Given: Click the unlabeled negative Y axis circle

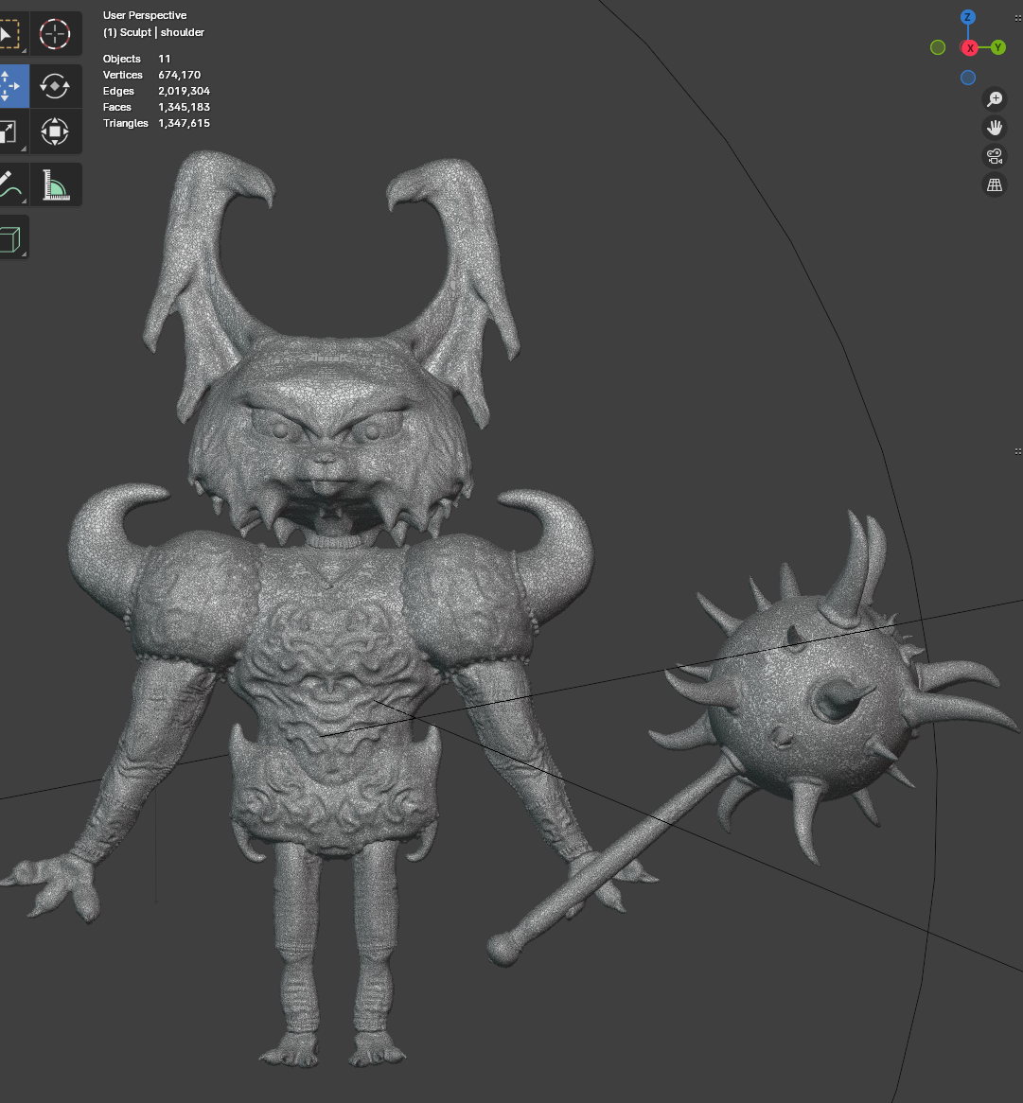Looking at the screenshot, I should click(x=938, y=47).
